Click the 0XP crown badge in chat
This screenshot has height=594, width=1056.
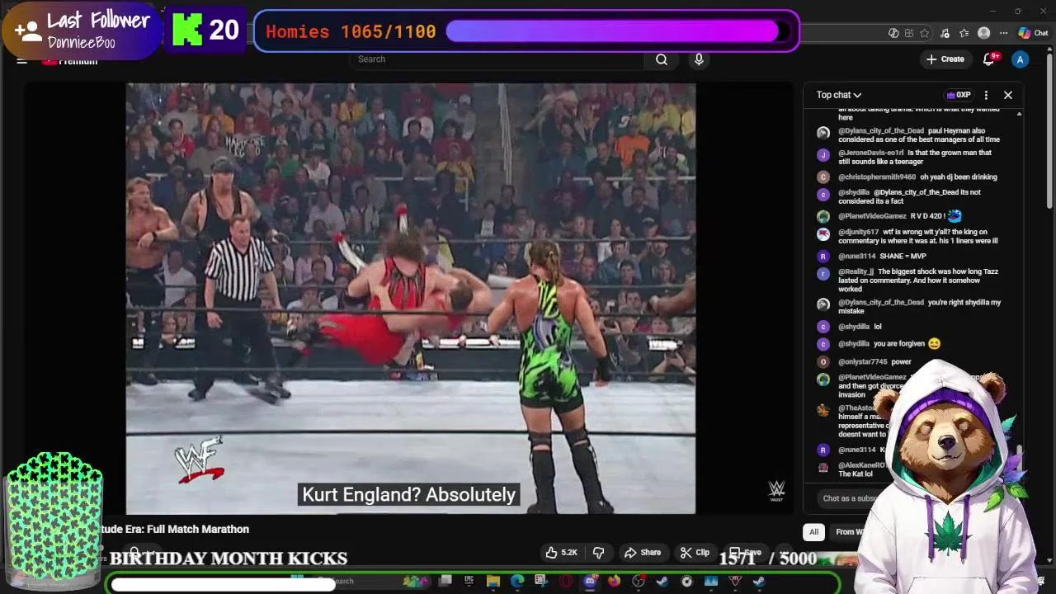(959, 95)
